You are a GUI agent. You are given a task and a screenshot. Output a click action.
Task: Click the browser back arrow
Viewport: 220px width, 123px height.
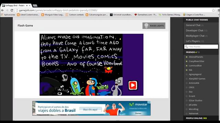point(2,10)
